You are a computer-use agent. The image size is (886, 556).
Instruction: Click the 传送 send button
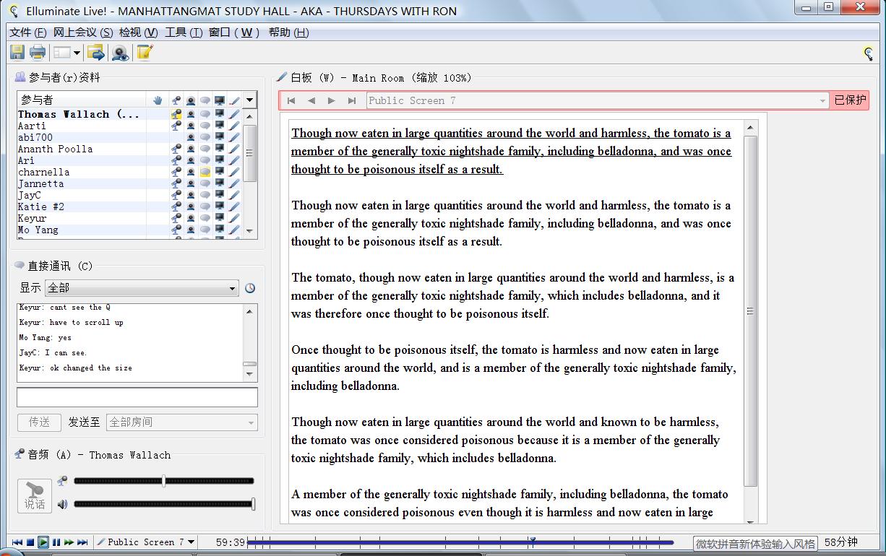click(x=39, y=422)
